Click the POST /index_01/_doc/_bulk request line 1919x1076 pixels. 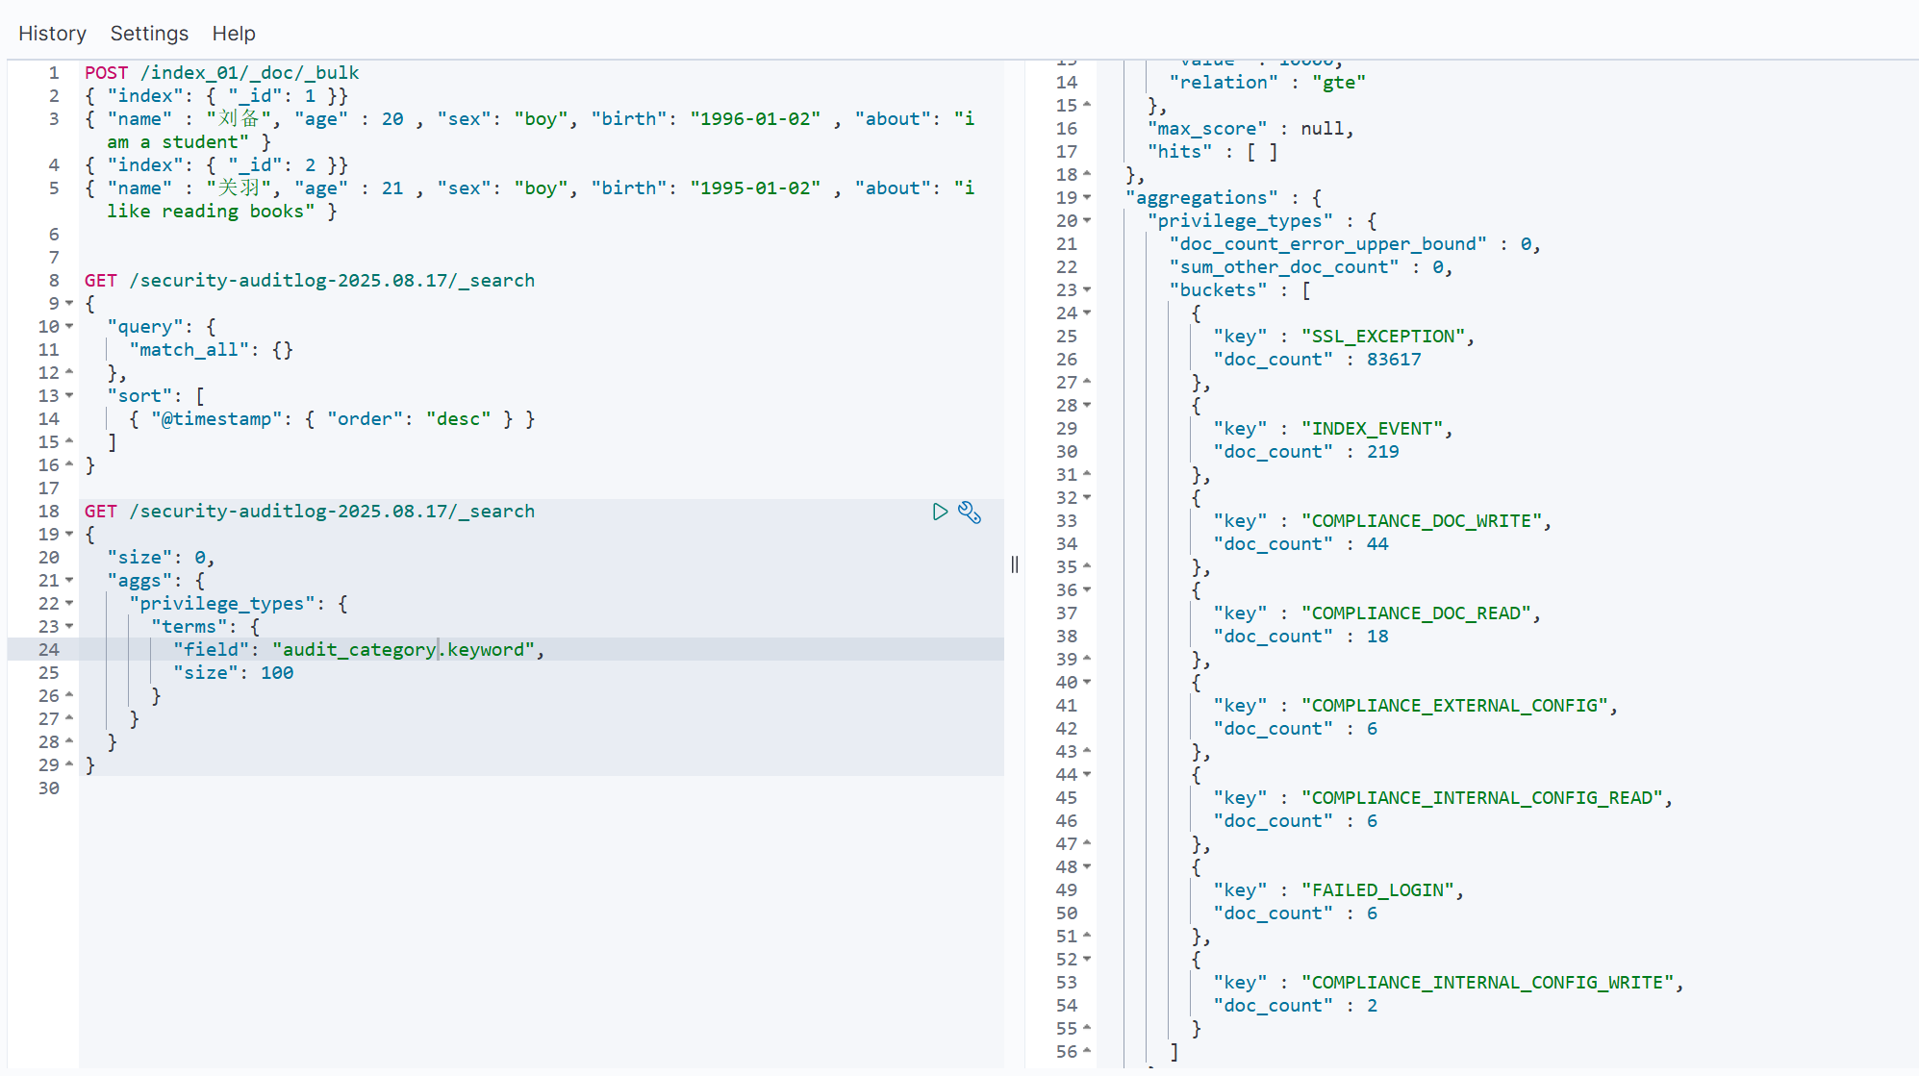pyautogui.click(x=221, y=73)
